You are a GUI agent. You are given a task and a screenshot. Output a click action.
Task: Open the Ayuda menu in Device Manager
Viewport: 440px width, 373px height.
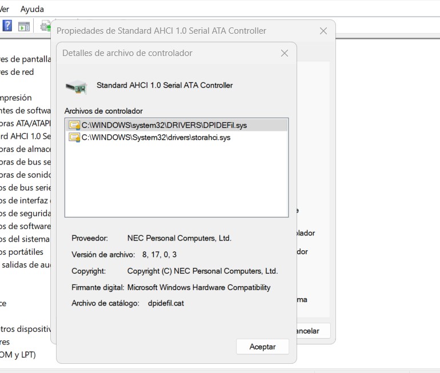[32, 9]
